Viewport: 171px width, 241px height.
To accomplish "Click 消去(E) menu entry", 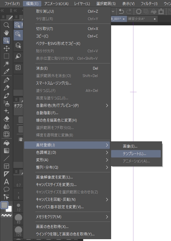I will (67, 68).
